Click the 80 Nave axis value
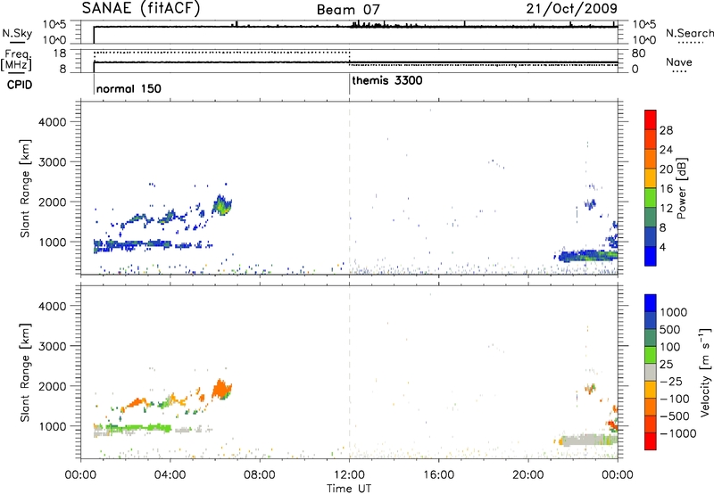The width and height of the screenshot is (714, 494). tap(638, 54)
